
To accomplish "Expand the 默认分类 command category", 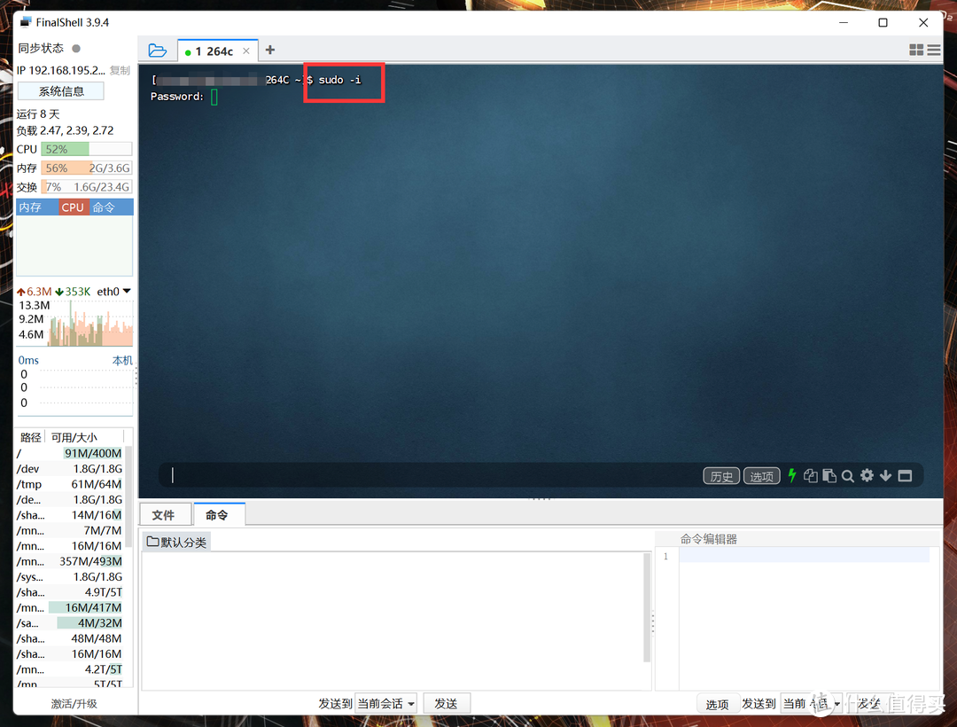I will [175, 542].
